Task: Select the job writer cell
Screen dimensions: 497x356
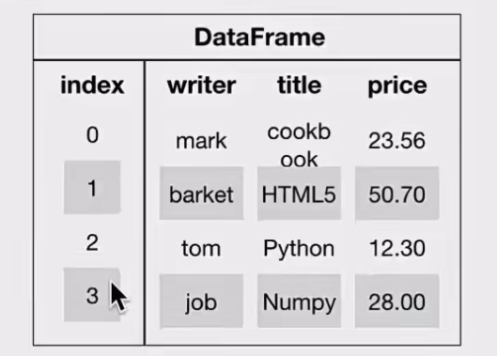Action: (x=201, y=301)
